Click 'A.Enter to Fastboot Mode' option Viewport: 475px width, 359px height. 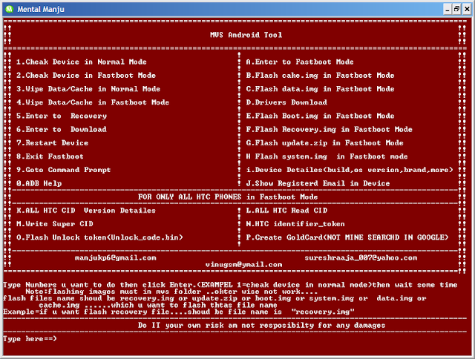coord(300,62)
